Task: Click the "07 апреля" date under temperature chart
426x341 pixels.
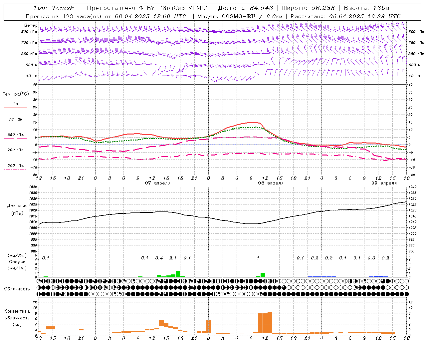Action: pos(158,183)
